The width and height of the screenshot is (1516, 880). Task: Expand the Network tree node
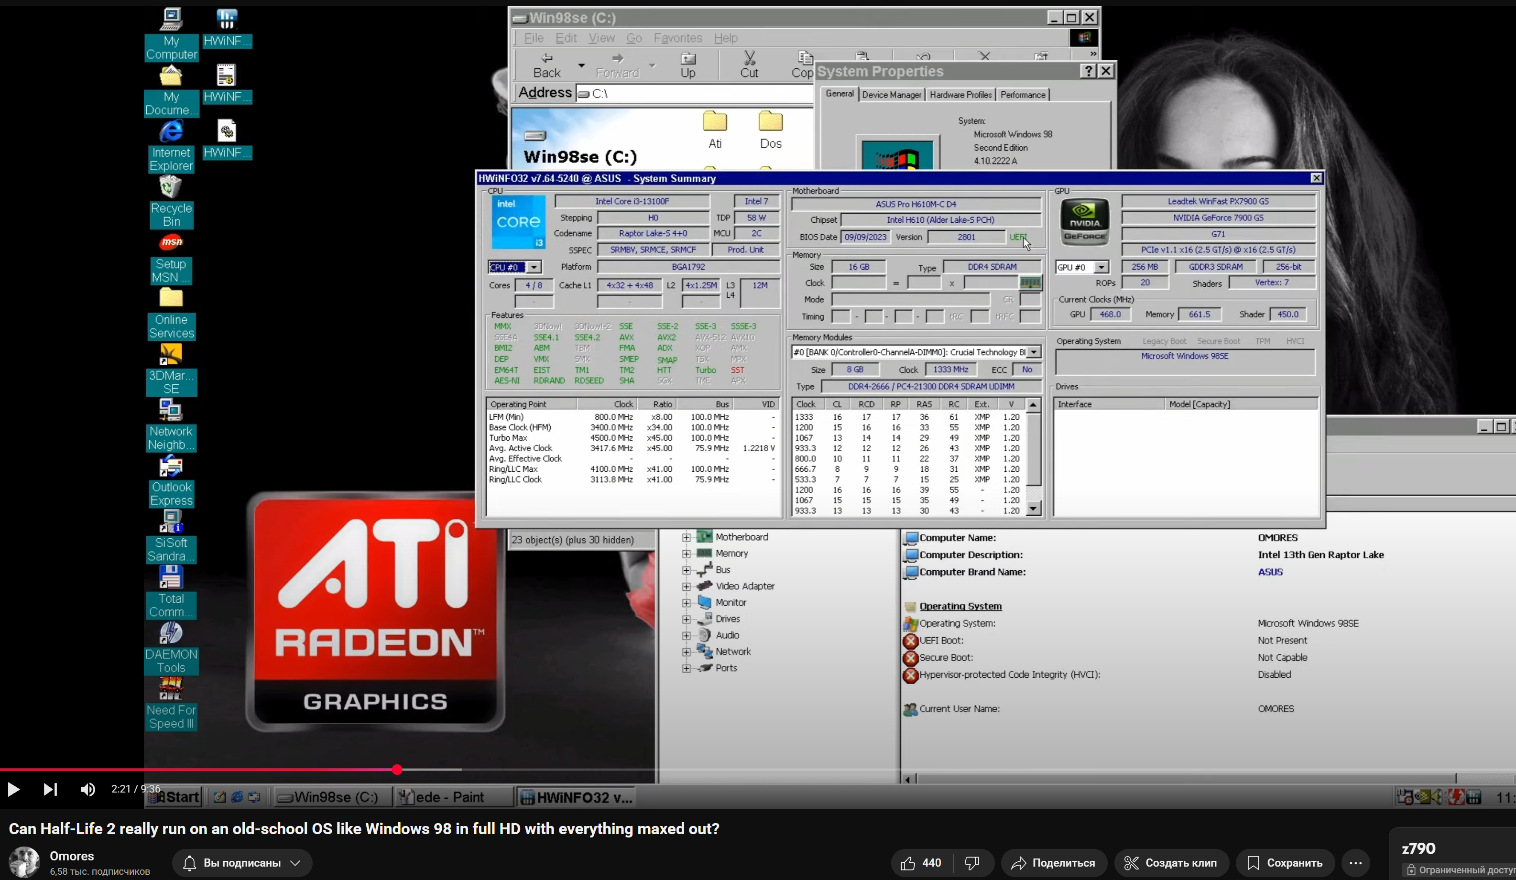[x=687, y=652]
